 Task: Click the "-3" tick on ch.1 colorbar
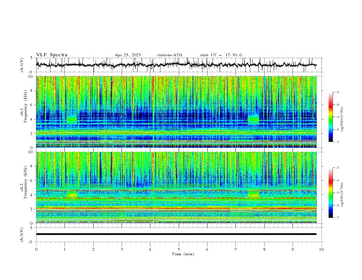pyautogui.click(x=337, y=92)
